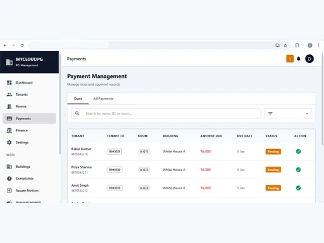324x243 pixels.
Task: Open Complaints in the sidebar
Action: click(x=29, y=178)
